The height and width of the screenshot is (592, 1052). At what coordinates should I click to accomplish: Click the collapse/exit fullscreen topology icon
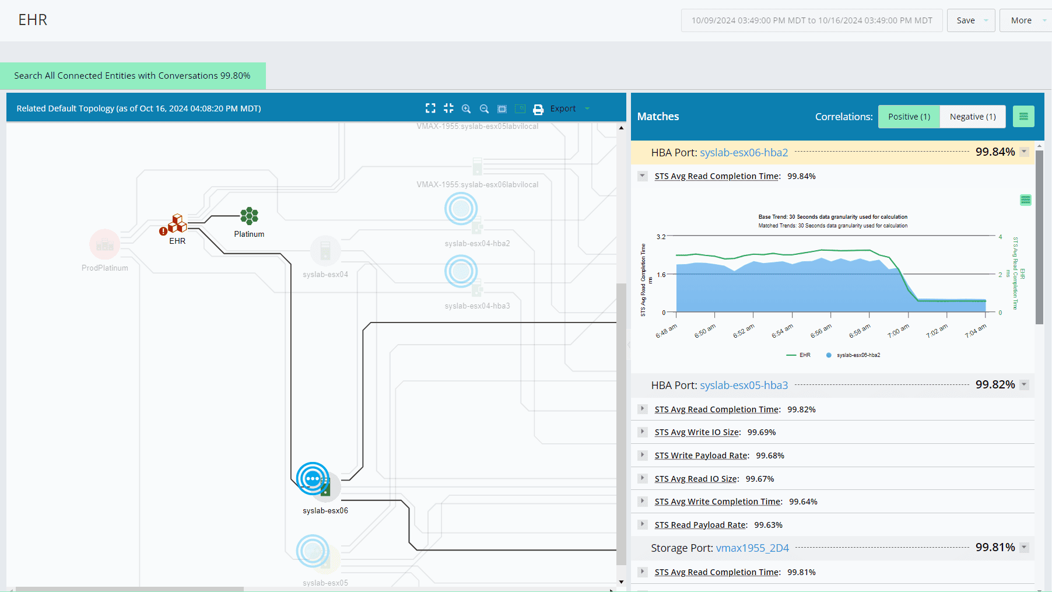click(448, 108)
